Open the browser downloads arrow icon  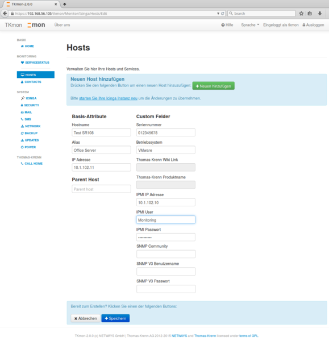click(320, 14)
